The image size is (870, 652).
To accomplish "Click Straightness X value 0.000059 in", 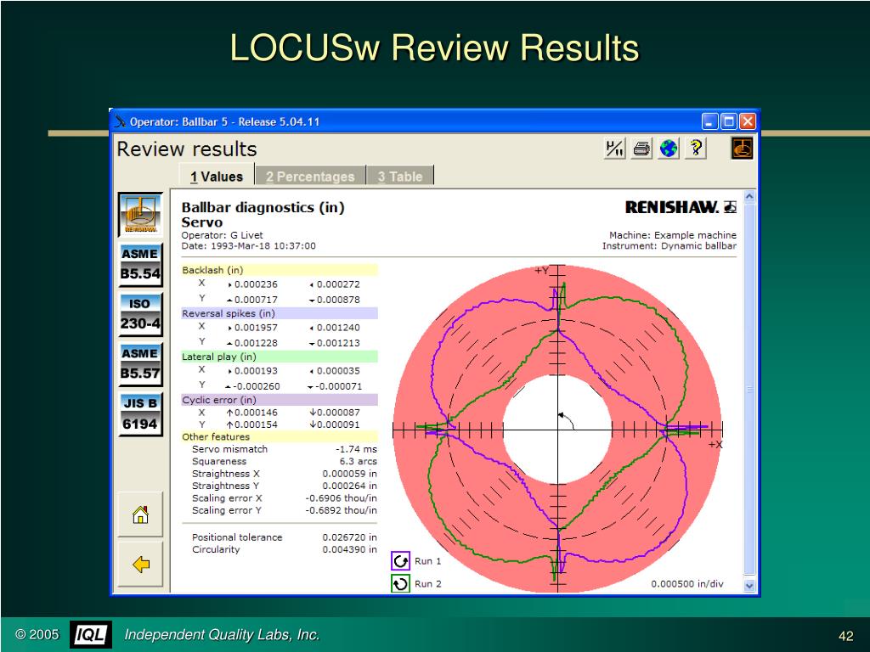I will [x=349, y=474].
